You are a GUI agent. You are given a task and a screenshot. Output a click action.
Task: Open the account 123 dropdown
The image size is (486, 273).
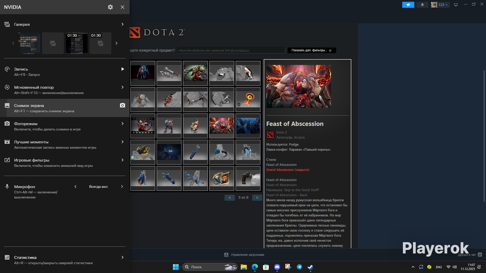click(440, 5)
